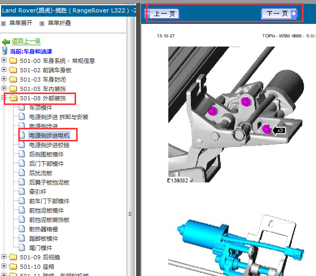Click the 下一页 next page button
The width and height of the screenshot is (316, 276).
tap(279, 14)
